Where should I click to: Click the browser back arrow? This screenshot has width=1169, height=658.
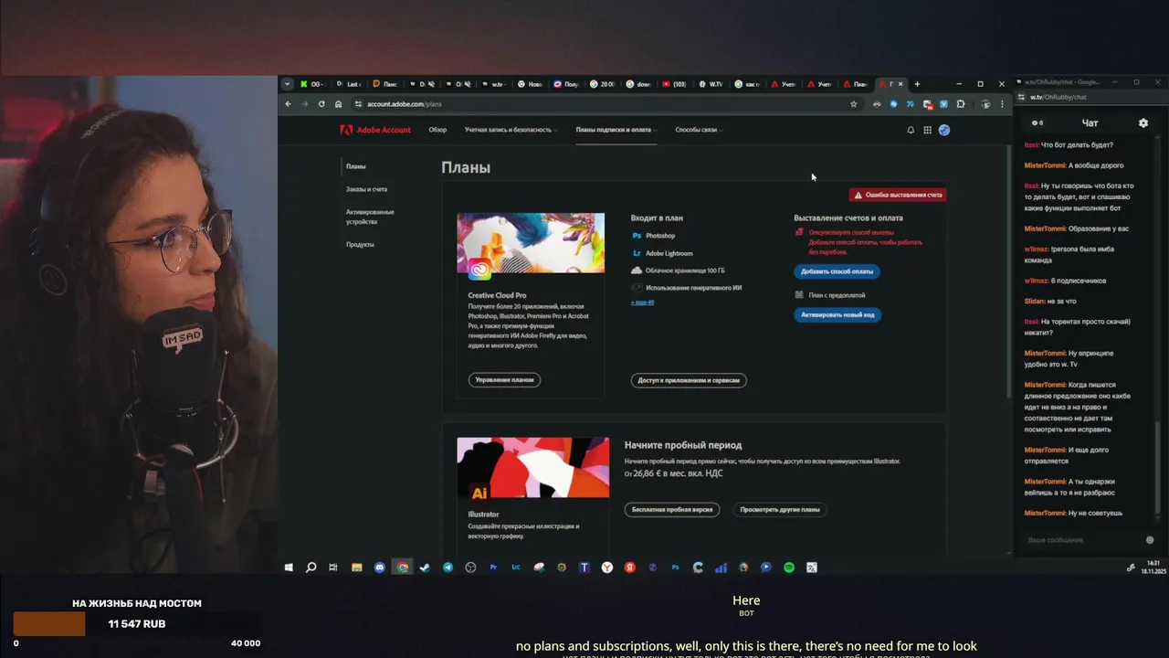289,104
